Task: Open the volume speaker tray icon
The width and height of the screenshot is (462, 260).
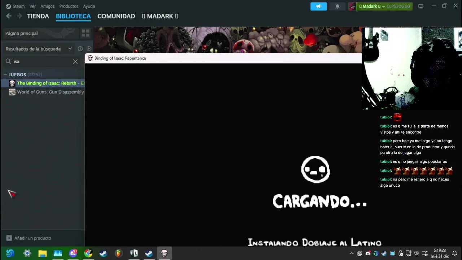Action: (x=416, y=253)
